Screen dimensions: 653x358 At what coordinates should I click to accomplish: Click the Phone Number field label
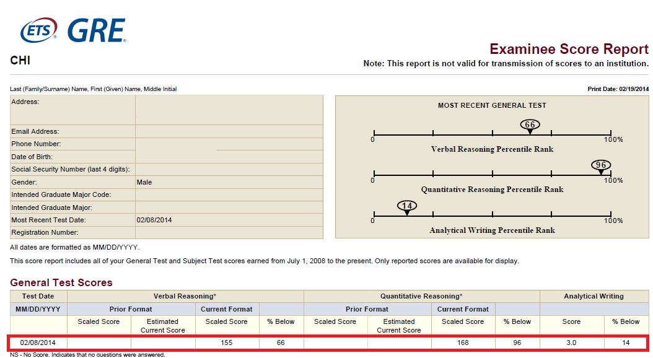pyautogui.click(x=36, y=144)
